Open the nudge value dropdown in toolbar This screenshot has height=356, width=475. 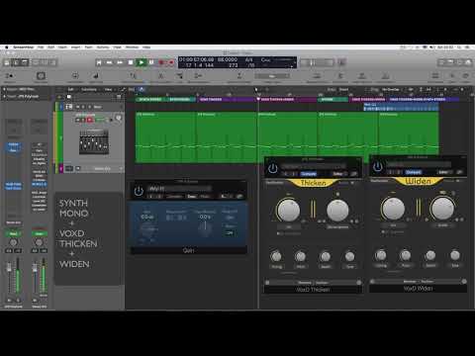click(x=272, y=76)
